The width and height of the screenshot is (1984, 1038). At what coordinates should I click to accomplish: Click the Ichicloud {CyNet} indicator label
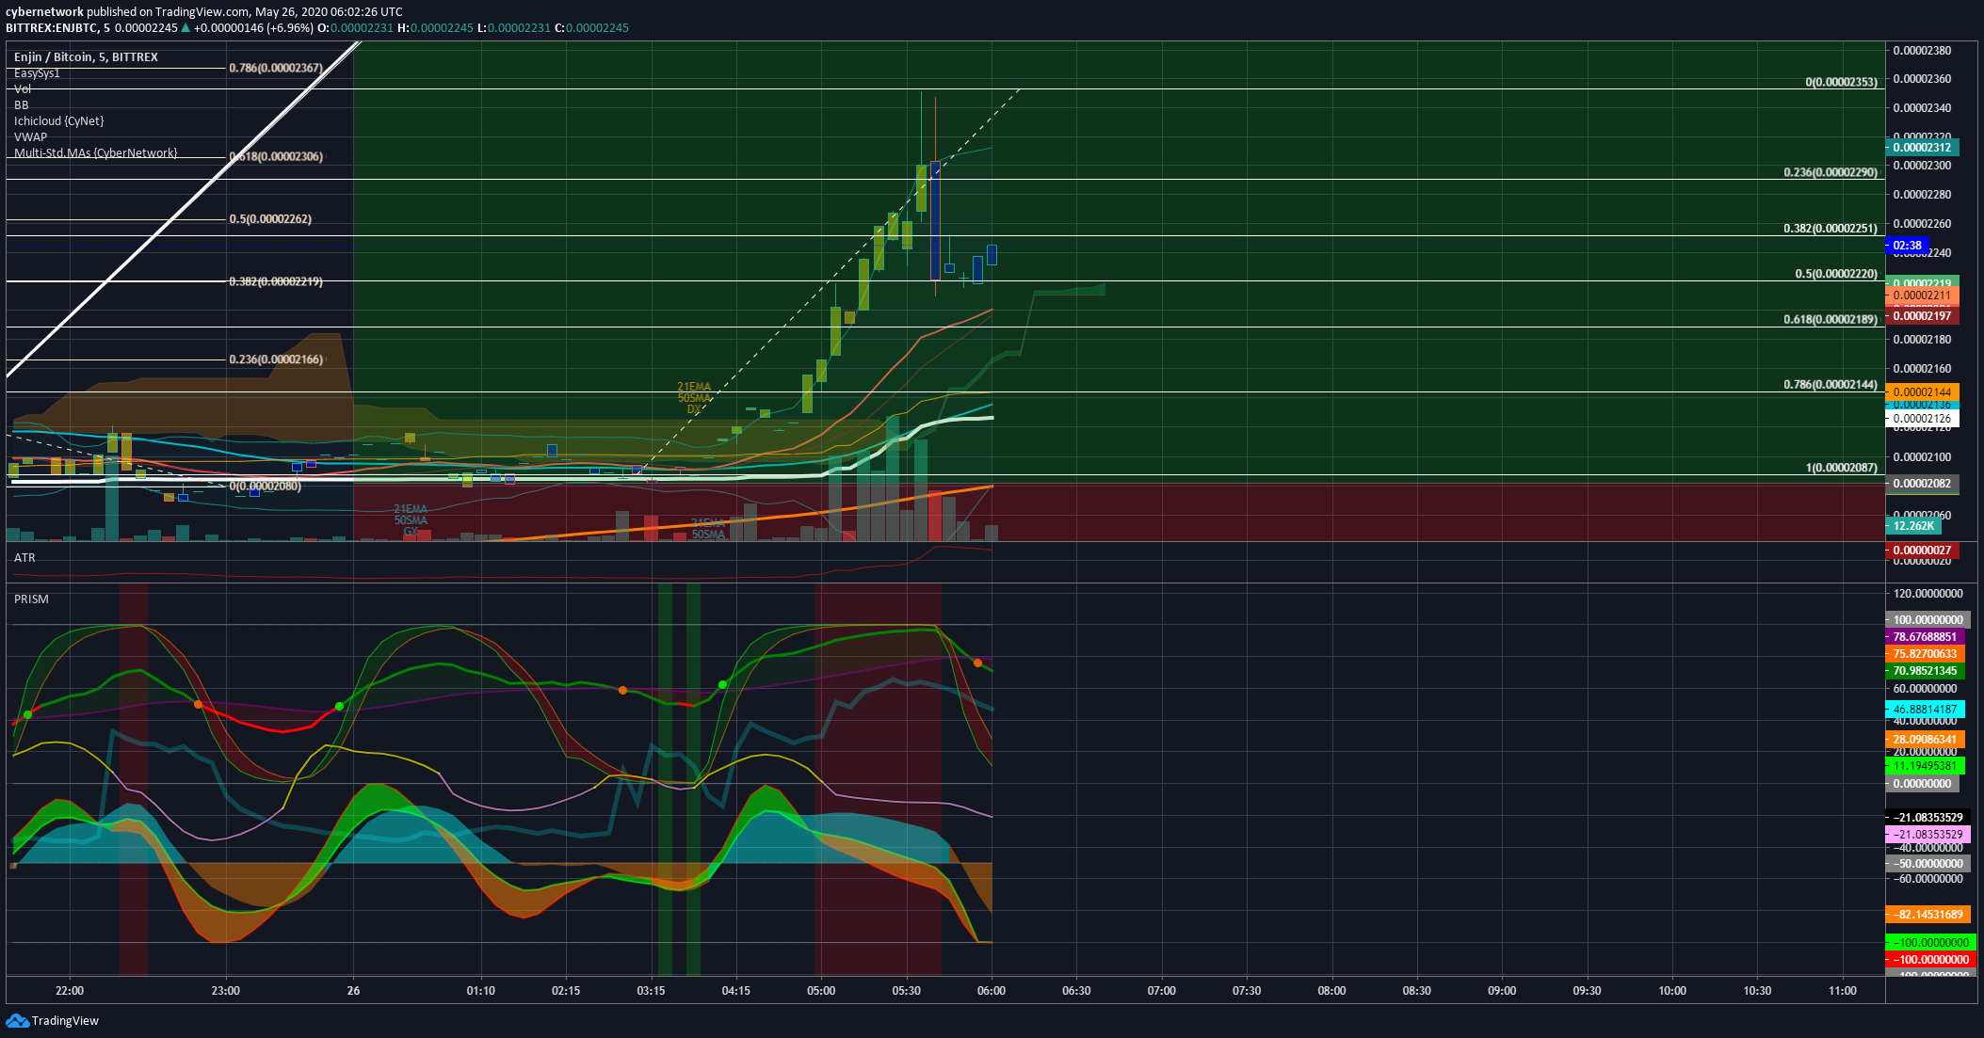click(x=59, y=121)
